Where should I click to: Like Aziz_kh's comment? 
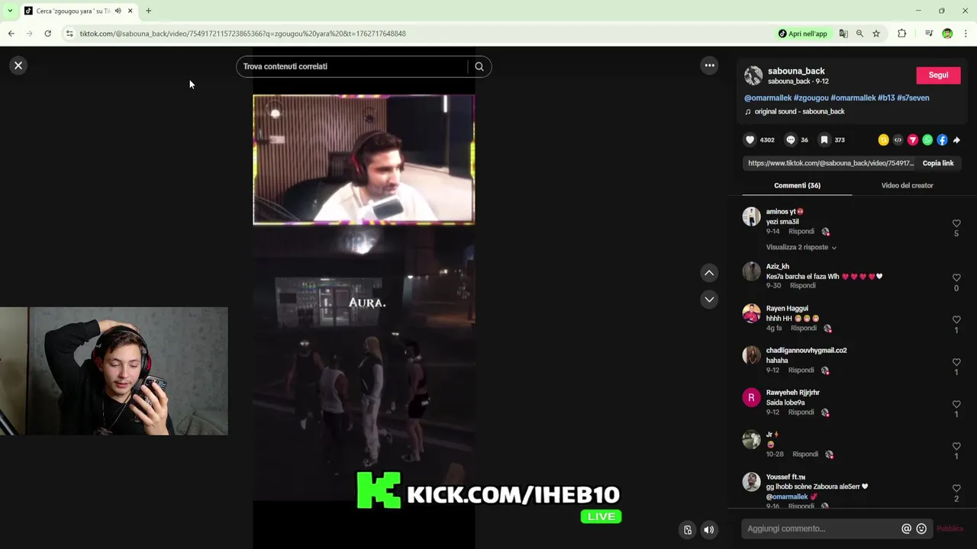coord(956,278)
